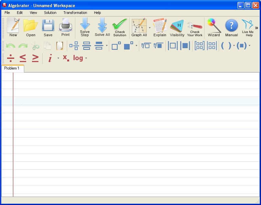The image size is (261, 205).
Task: Paste from clipboard icon
Action: (60, 46)
